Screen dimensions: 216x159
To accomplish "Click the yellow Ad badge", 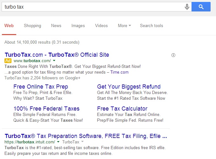I will click(8, 61).
